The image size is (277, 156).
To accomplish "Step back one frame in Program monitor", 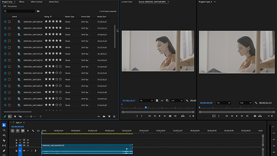I will coord(232,116).
